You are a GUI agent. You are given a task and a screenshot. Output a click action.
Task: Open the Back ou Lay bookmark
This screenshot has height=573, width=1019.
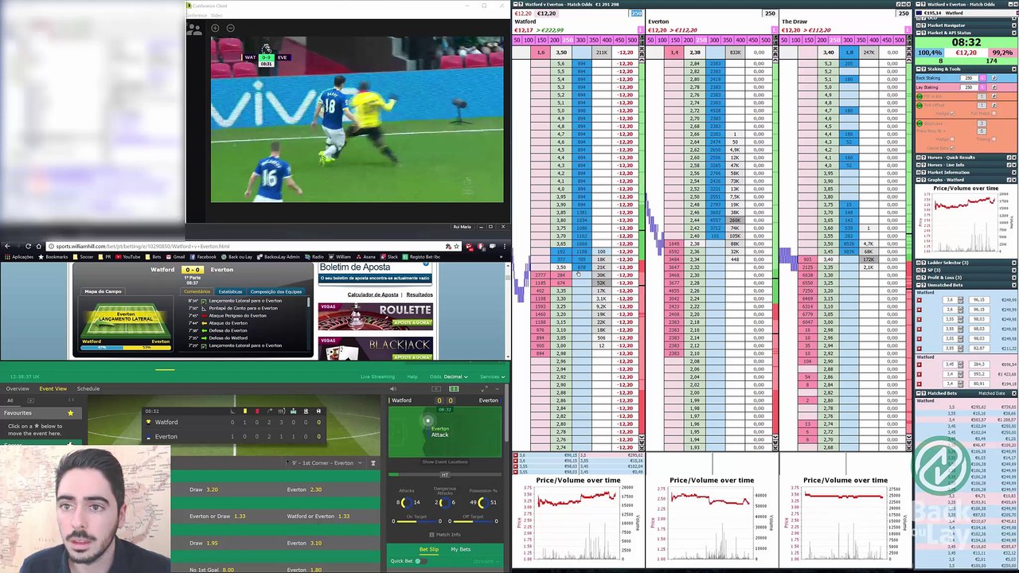pyautogui.click(x=236, y=257)
